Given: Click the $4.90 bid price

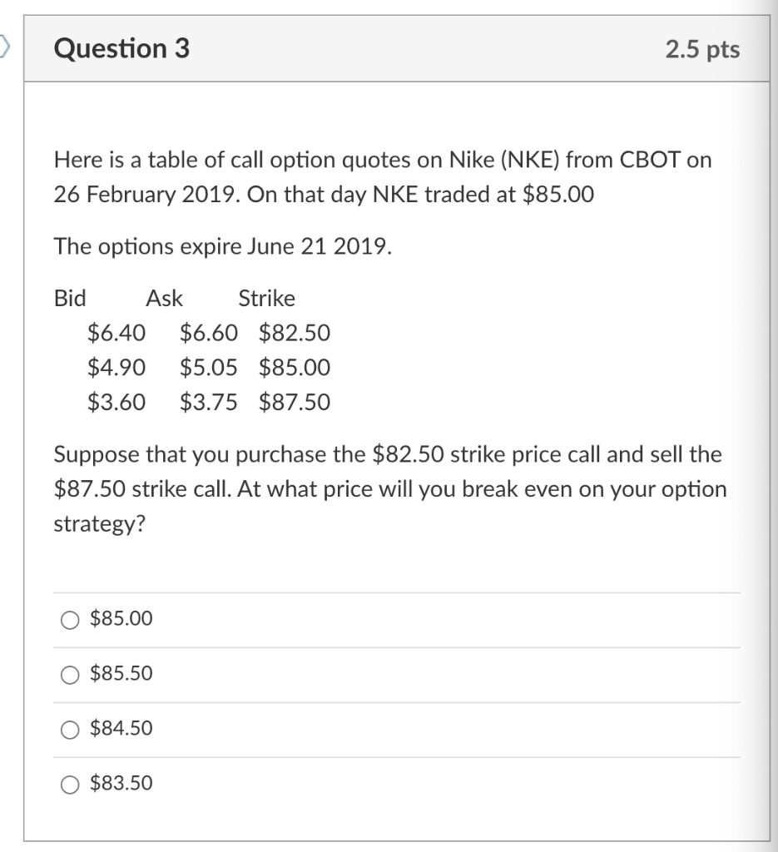Looking at the screenshot, I should (116, 367).
